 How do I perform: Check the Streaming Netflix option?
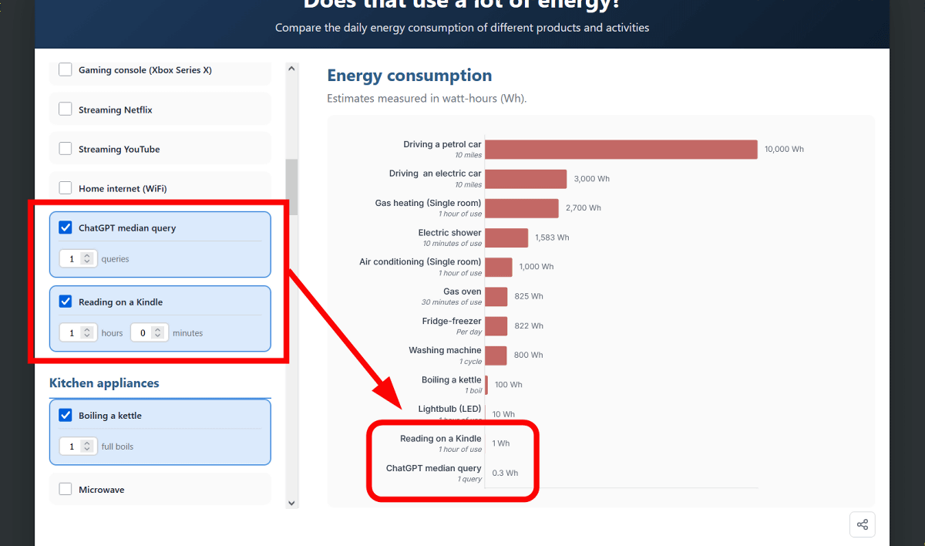coord(66,110)
